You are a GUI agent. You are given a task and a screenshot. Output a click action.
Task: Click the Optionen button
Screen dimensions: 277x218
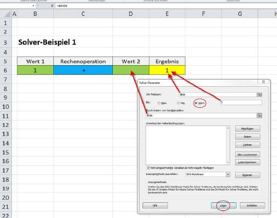coord(247,175)
